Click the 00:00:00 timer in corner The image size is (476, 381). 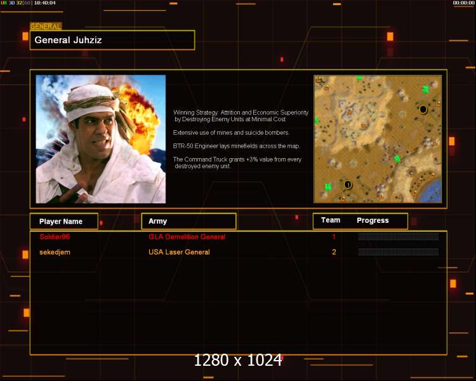pos(463,3)
